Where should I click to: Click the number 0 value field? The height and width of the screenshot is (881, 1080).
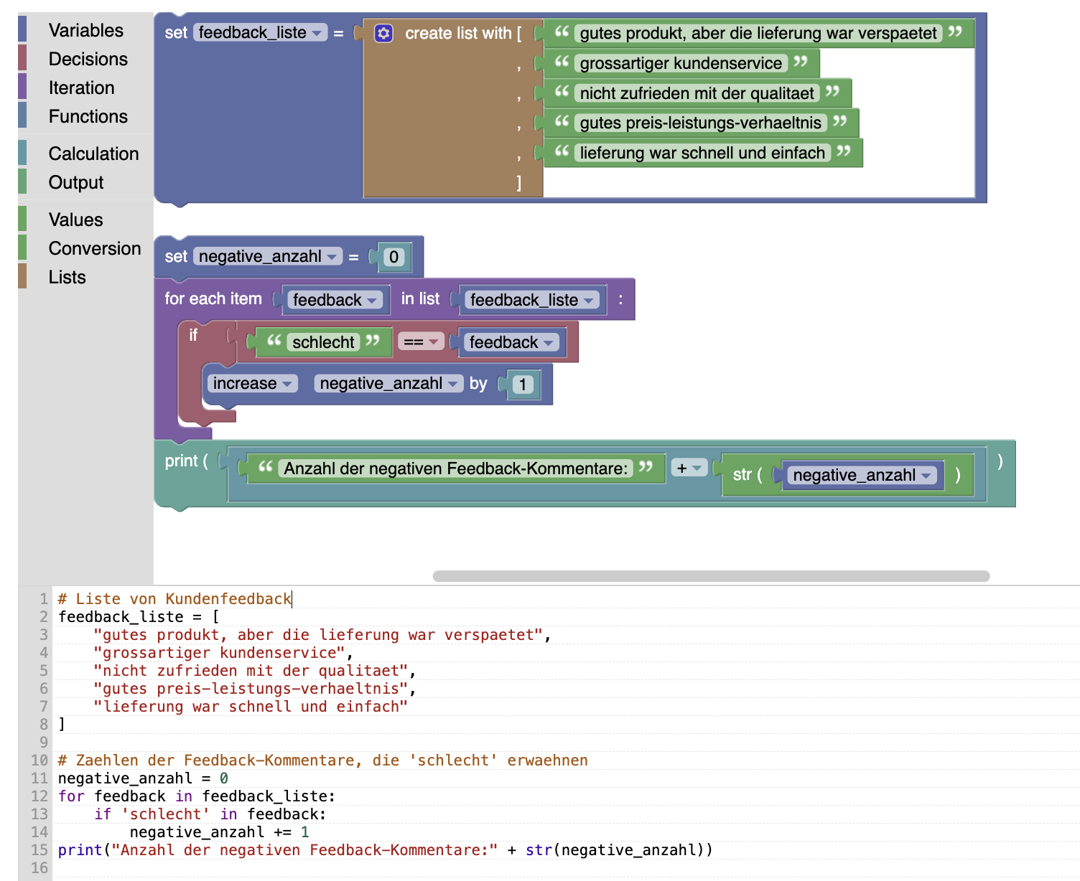(393, 258)
